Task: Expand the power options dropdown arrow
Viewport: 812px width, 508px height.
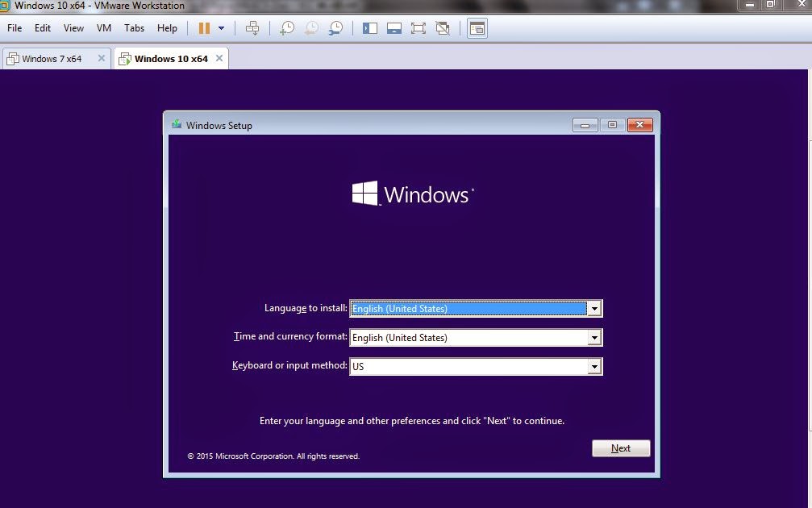Action: tap(220, 27)
